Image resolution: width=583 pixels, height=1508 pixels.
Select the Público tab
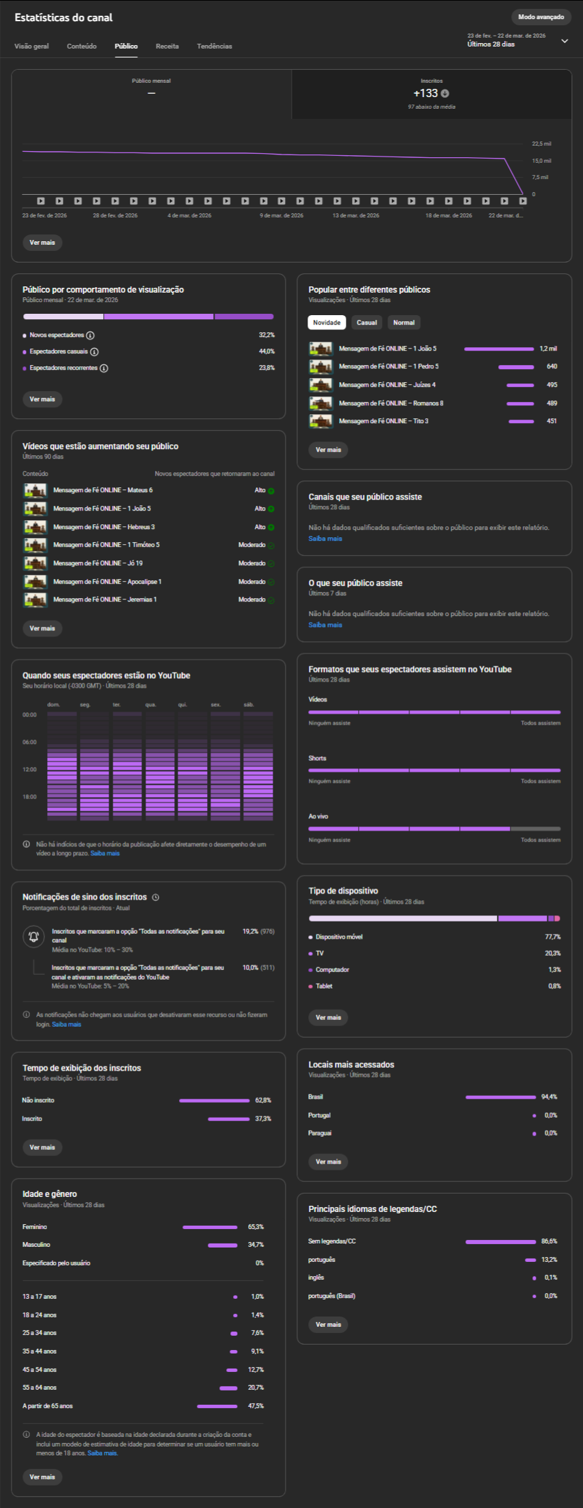point(126,46)
